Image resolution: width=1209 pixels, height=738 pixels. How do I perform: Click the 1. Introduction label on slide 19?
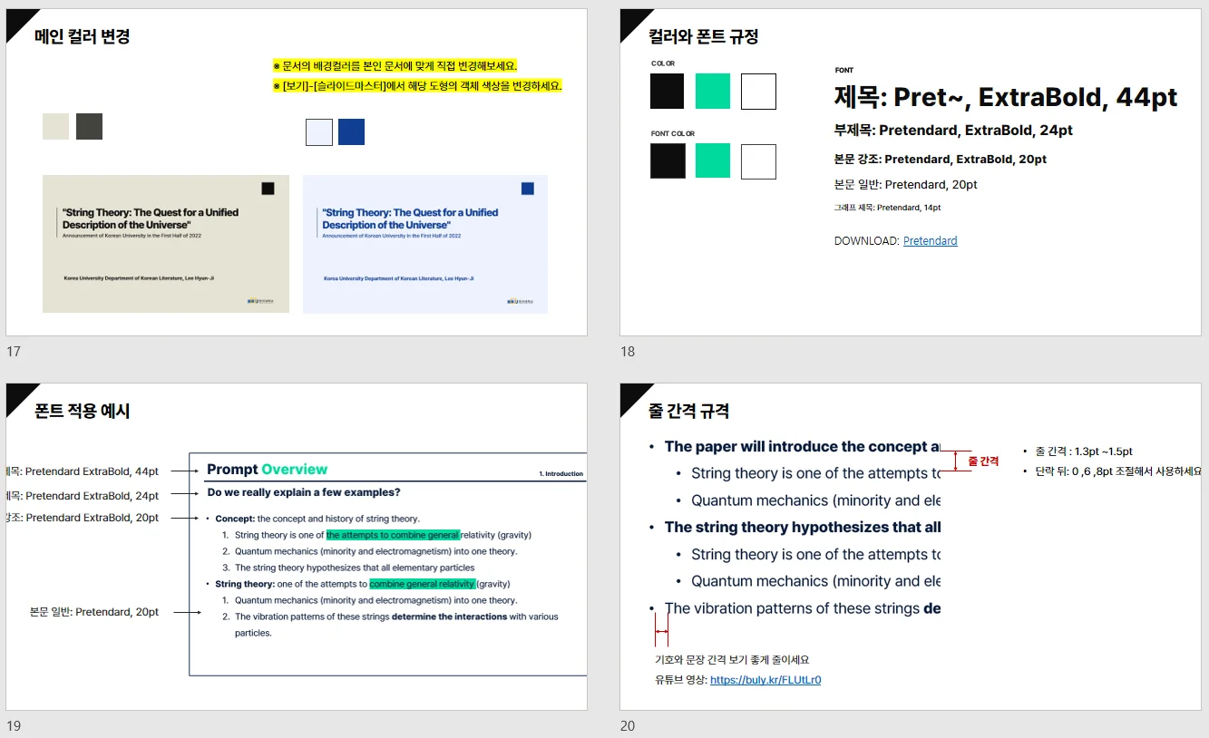pos(561,474)
